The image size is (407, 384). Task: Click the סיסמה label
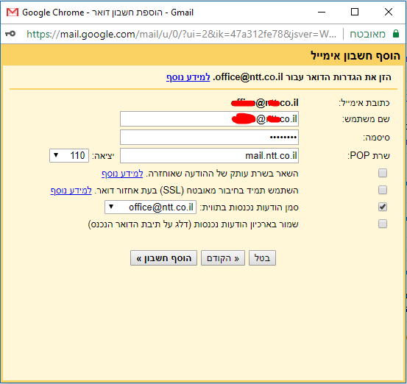click(376, 138)
